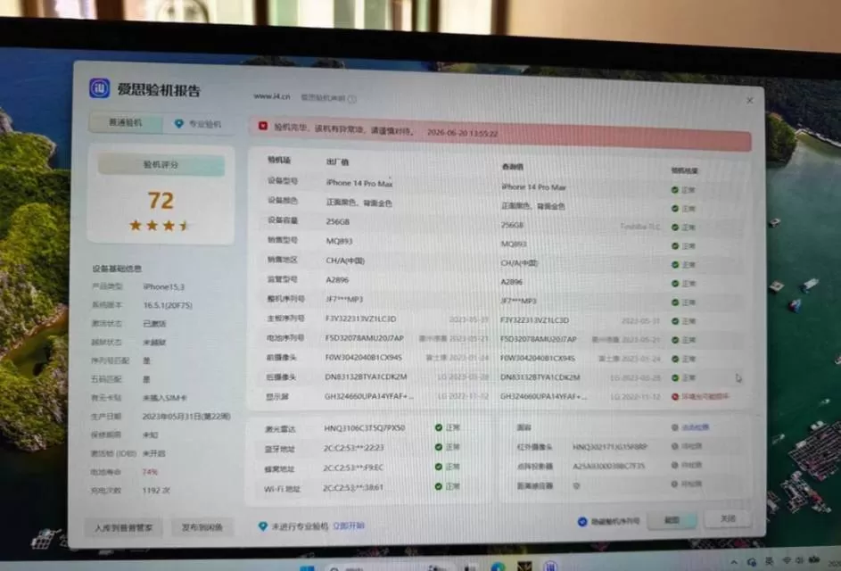Click the MQ893 factory value

(x=339, y=241)
